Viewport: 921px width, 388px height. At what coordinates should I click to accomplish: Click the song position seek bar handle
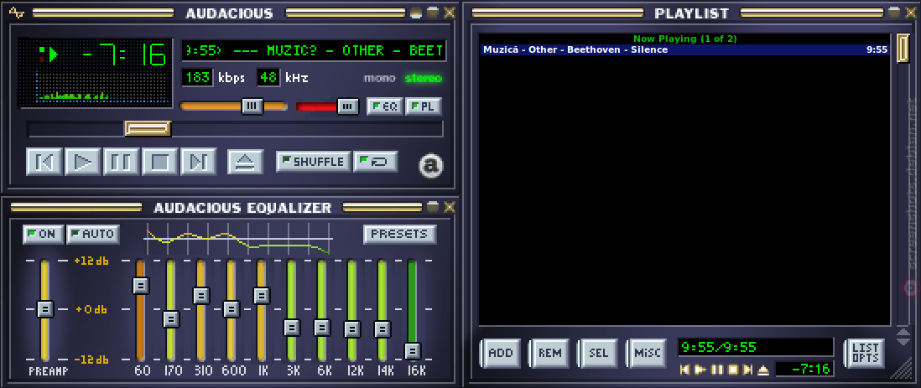coord(148,128)
